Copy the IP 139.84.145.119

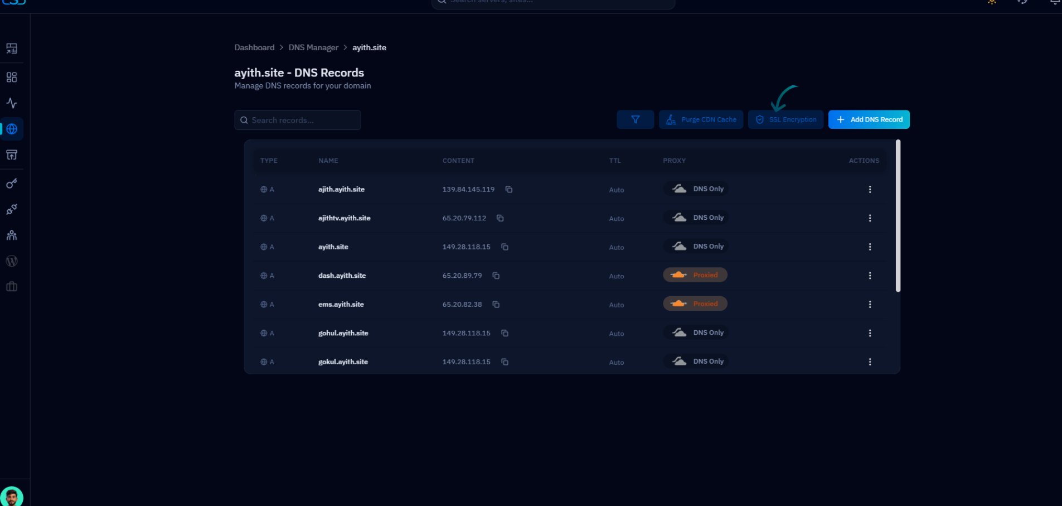point(509,190)
